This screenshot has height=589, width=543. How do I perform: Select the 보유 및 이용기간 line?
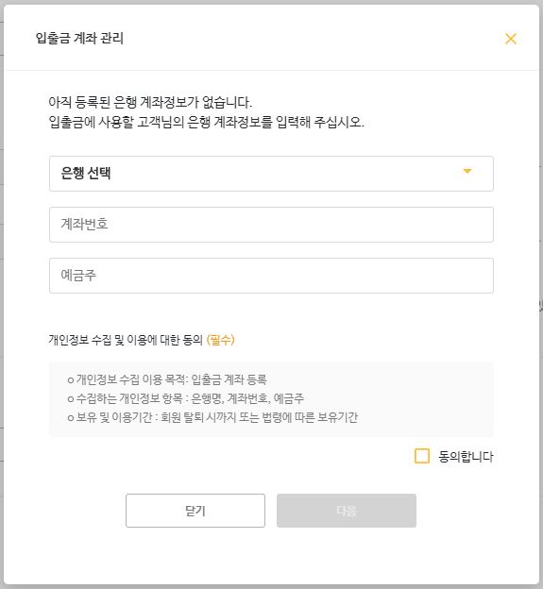[x=212, y=417]
